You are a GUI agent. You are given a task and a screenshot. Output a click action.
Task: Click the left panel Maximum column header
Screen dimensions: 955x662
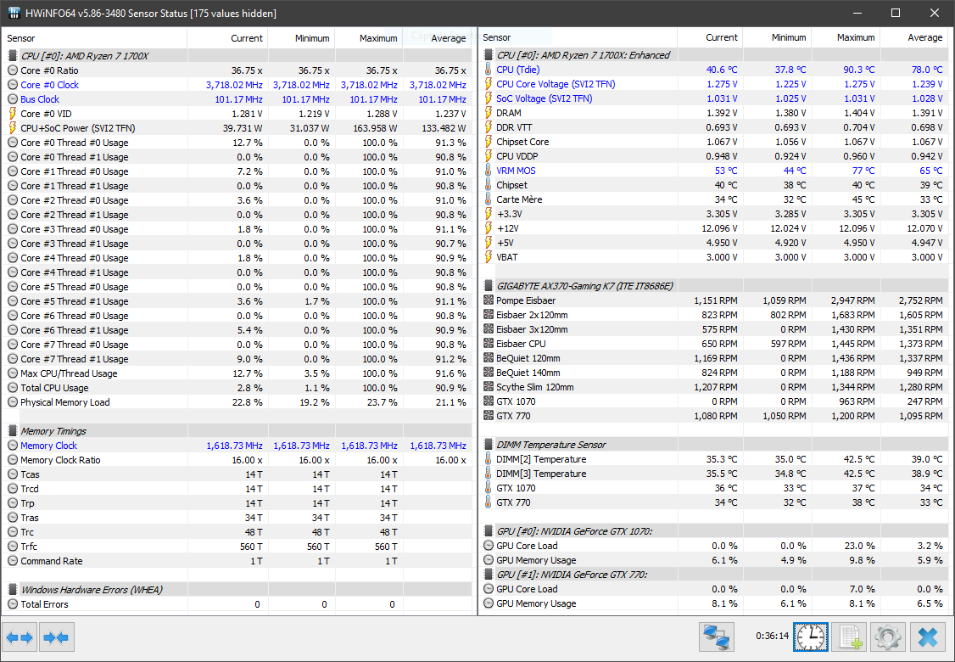(368, 38)
